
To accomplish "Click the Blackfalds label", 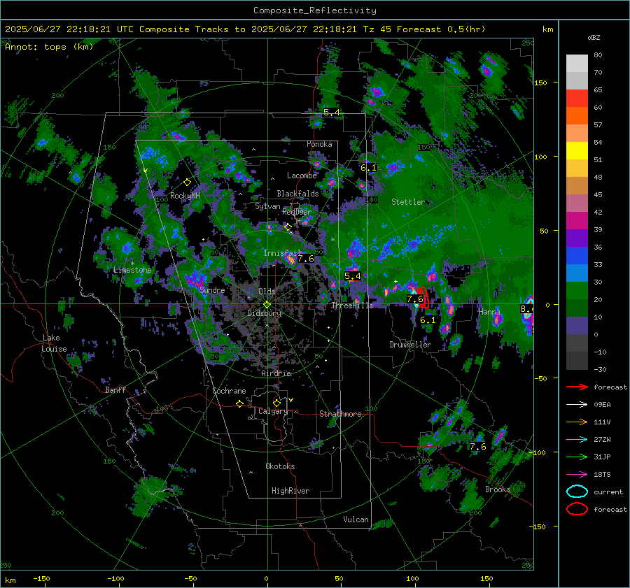I will [x=297, y=194].
